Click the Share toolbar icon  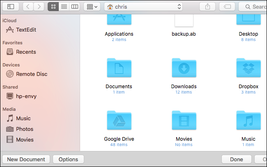tap(207, 7)
